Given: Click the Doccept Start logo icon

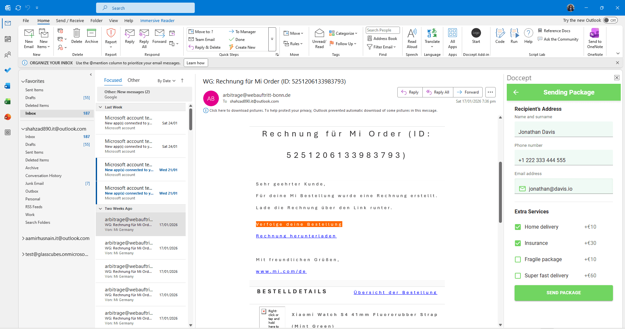Looking at the screenshot, I should coord(476,33).
